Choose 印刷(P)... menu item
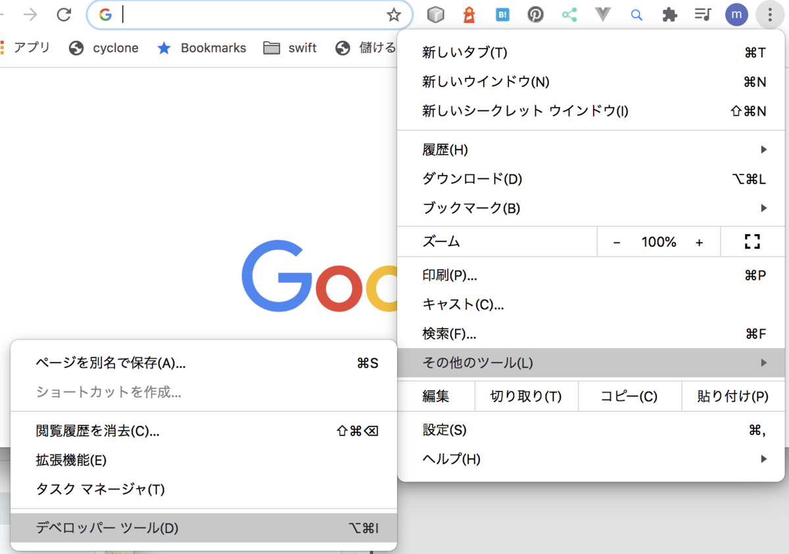The height and width of the screenshot is (554, 789). [x=590, y=275]
